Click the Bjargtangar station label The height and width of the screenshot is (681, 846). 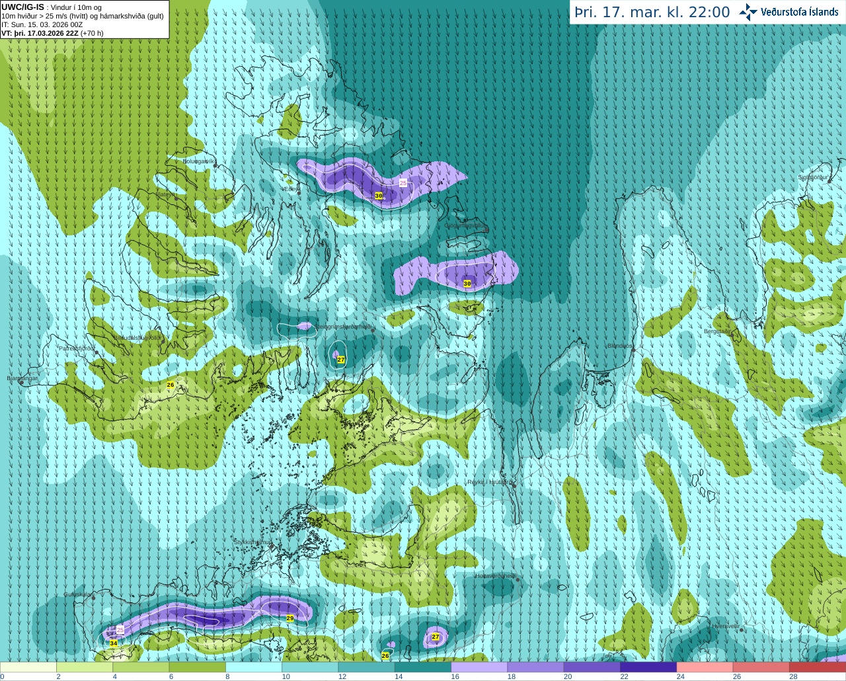(22, 378)
